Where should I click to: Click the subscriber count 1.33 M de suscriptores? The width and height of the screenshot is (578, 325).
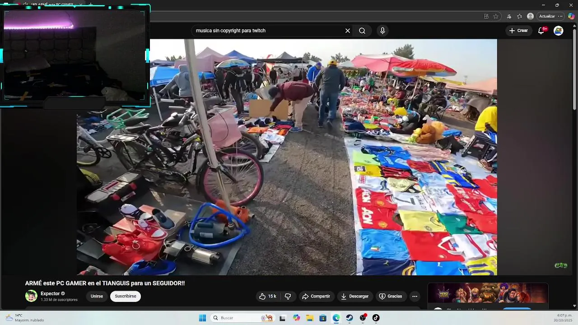(x=59, y=300)
